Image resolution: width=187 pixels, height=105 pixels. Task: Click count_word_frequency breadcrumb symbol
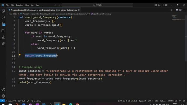point(102,14)
